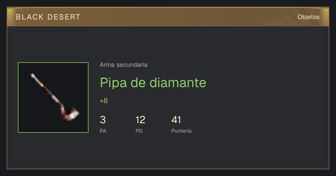This screenshot has width=336, height=176.
Task: Click the gold header bar center
Action: [x=168, y=17]
